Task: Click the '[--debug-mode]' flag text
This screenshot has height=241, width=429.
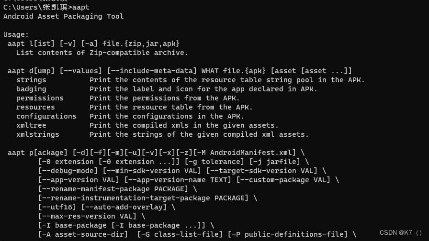Action: [68, 171]
